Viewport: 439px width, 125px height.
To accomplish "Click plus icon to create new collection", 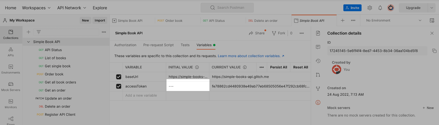I will pos(28,32).
